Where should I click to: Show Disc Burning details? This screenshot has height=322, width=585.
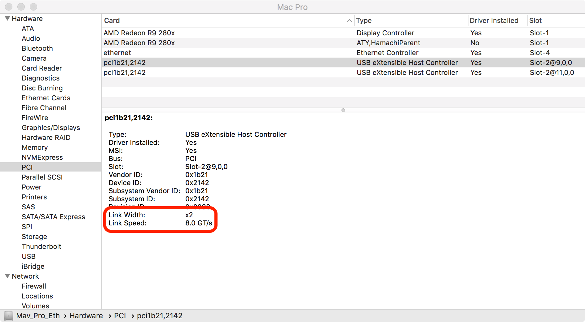pos(42,88)
